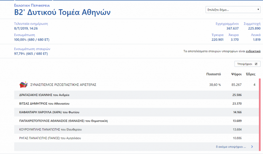Click the party vote total 85.267

point(237,85)
